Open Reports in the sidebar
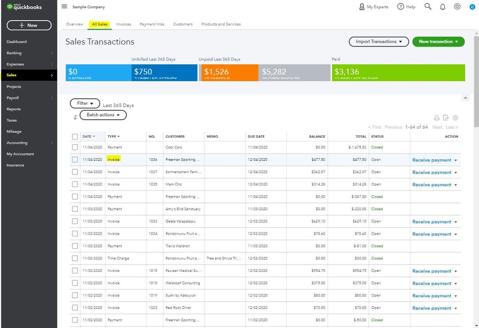The width and height of the screenshot is (479, 328). click(13, 109)
